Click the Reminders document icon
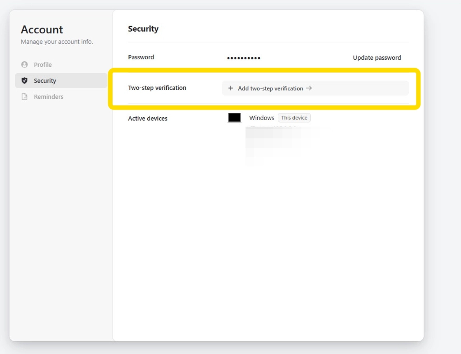Image resolution: width=461 pixels, height=354 pixels. pyautogui.click(x=24, y=97)
